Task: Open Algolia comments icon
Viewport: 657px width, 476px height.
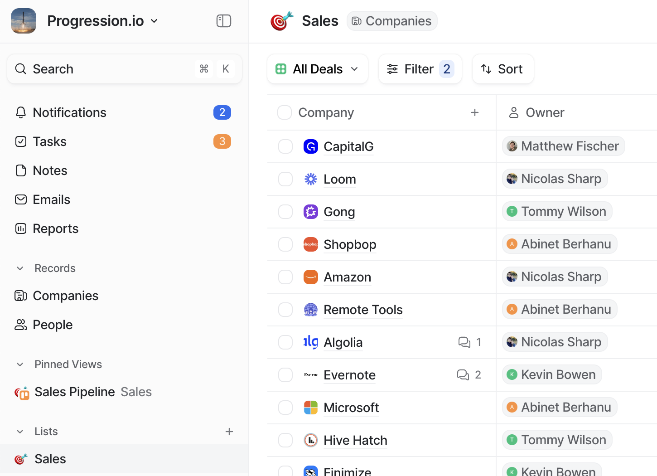Action: [x=464, y=342]
